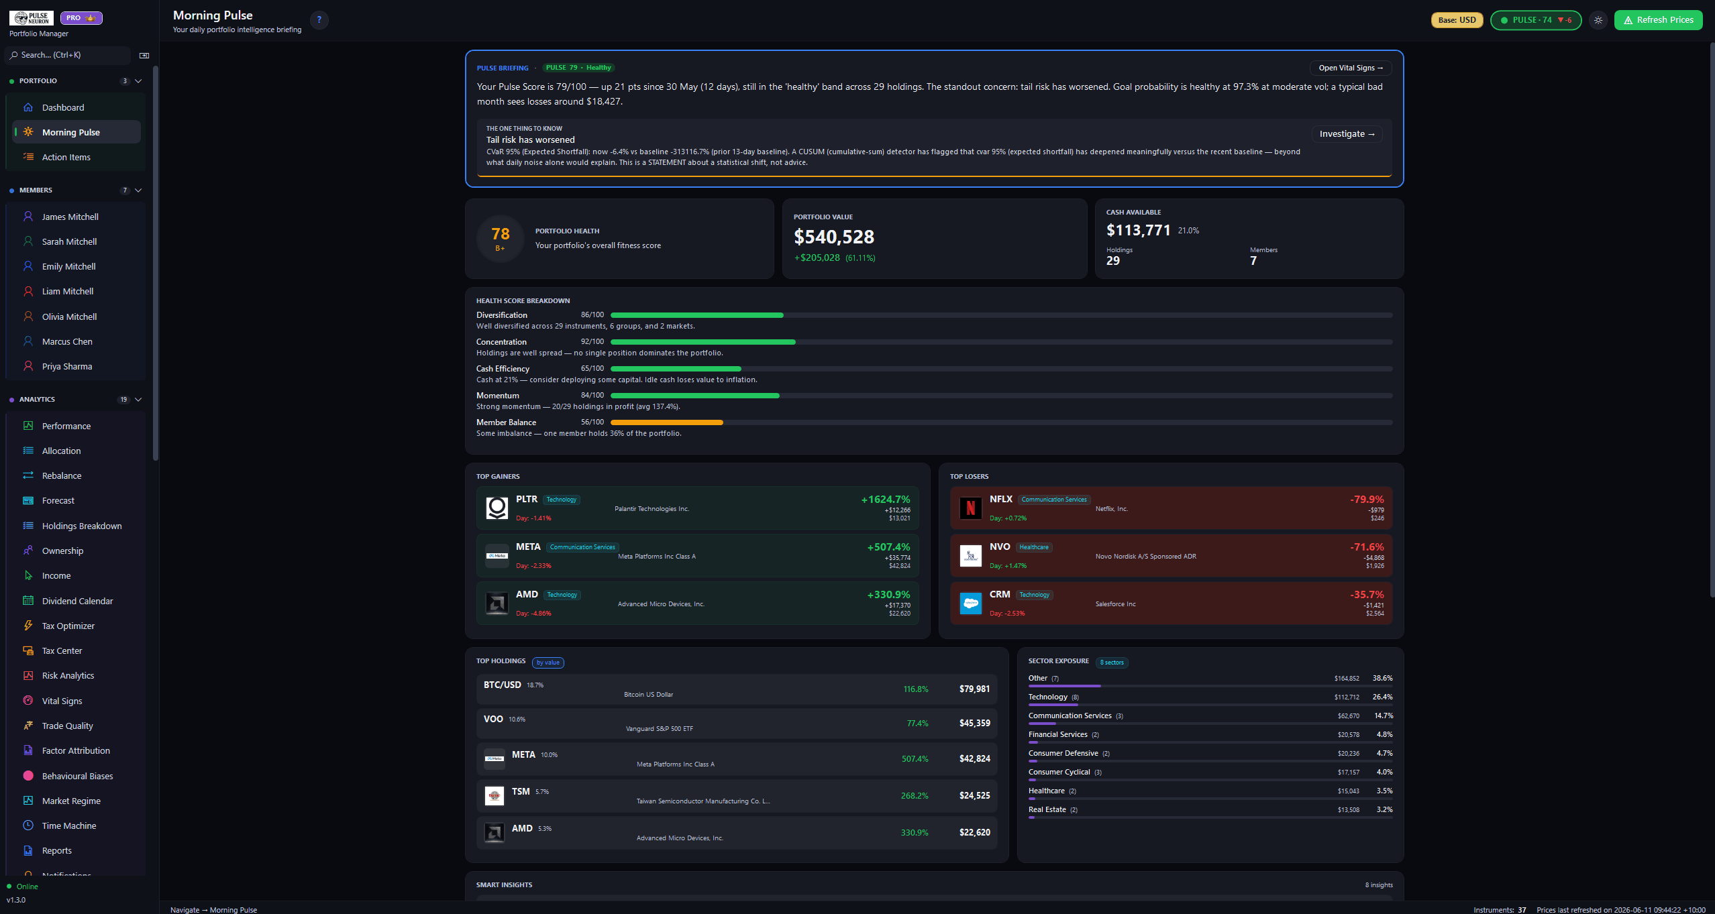Click Sarah Mitchell's person icon
Viewport: 1715px width, 914px height.
point(28,241)
